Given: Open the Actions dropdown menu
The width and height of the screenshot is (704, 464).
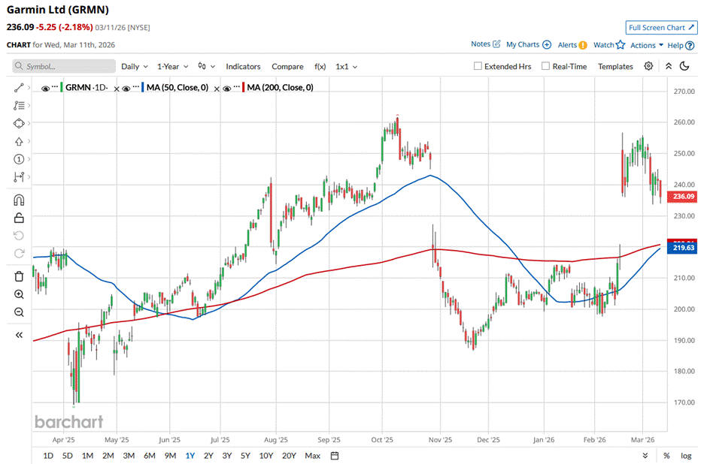Looking at the screenshot, I should point(646,45).
